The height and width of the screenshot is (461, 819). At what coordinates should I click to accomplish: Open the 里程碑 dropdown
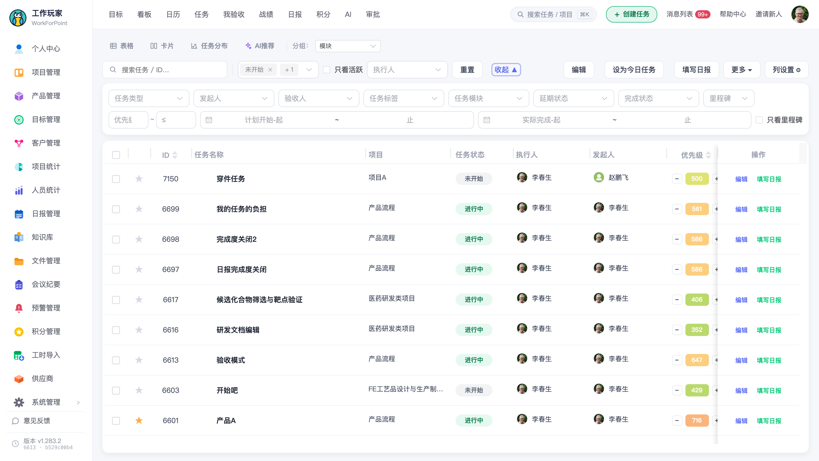728,98
